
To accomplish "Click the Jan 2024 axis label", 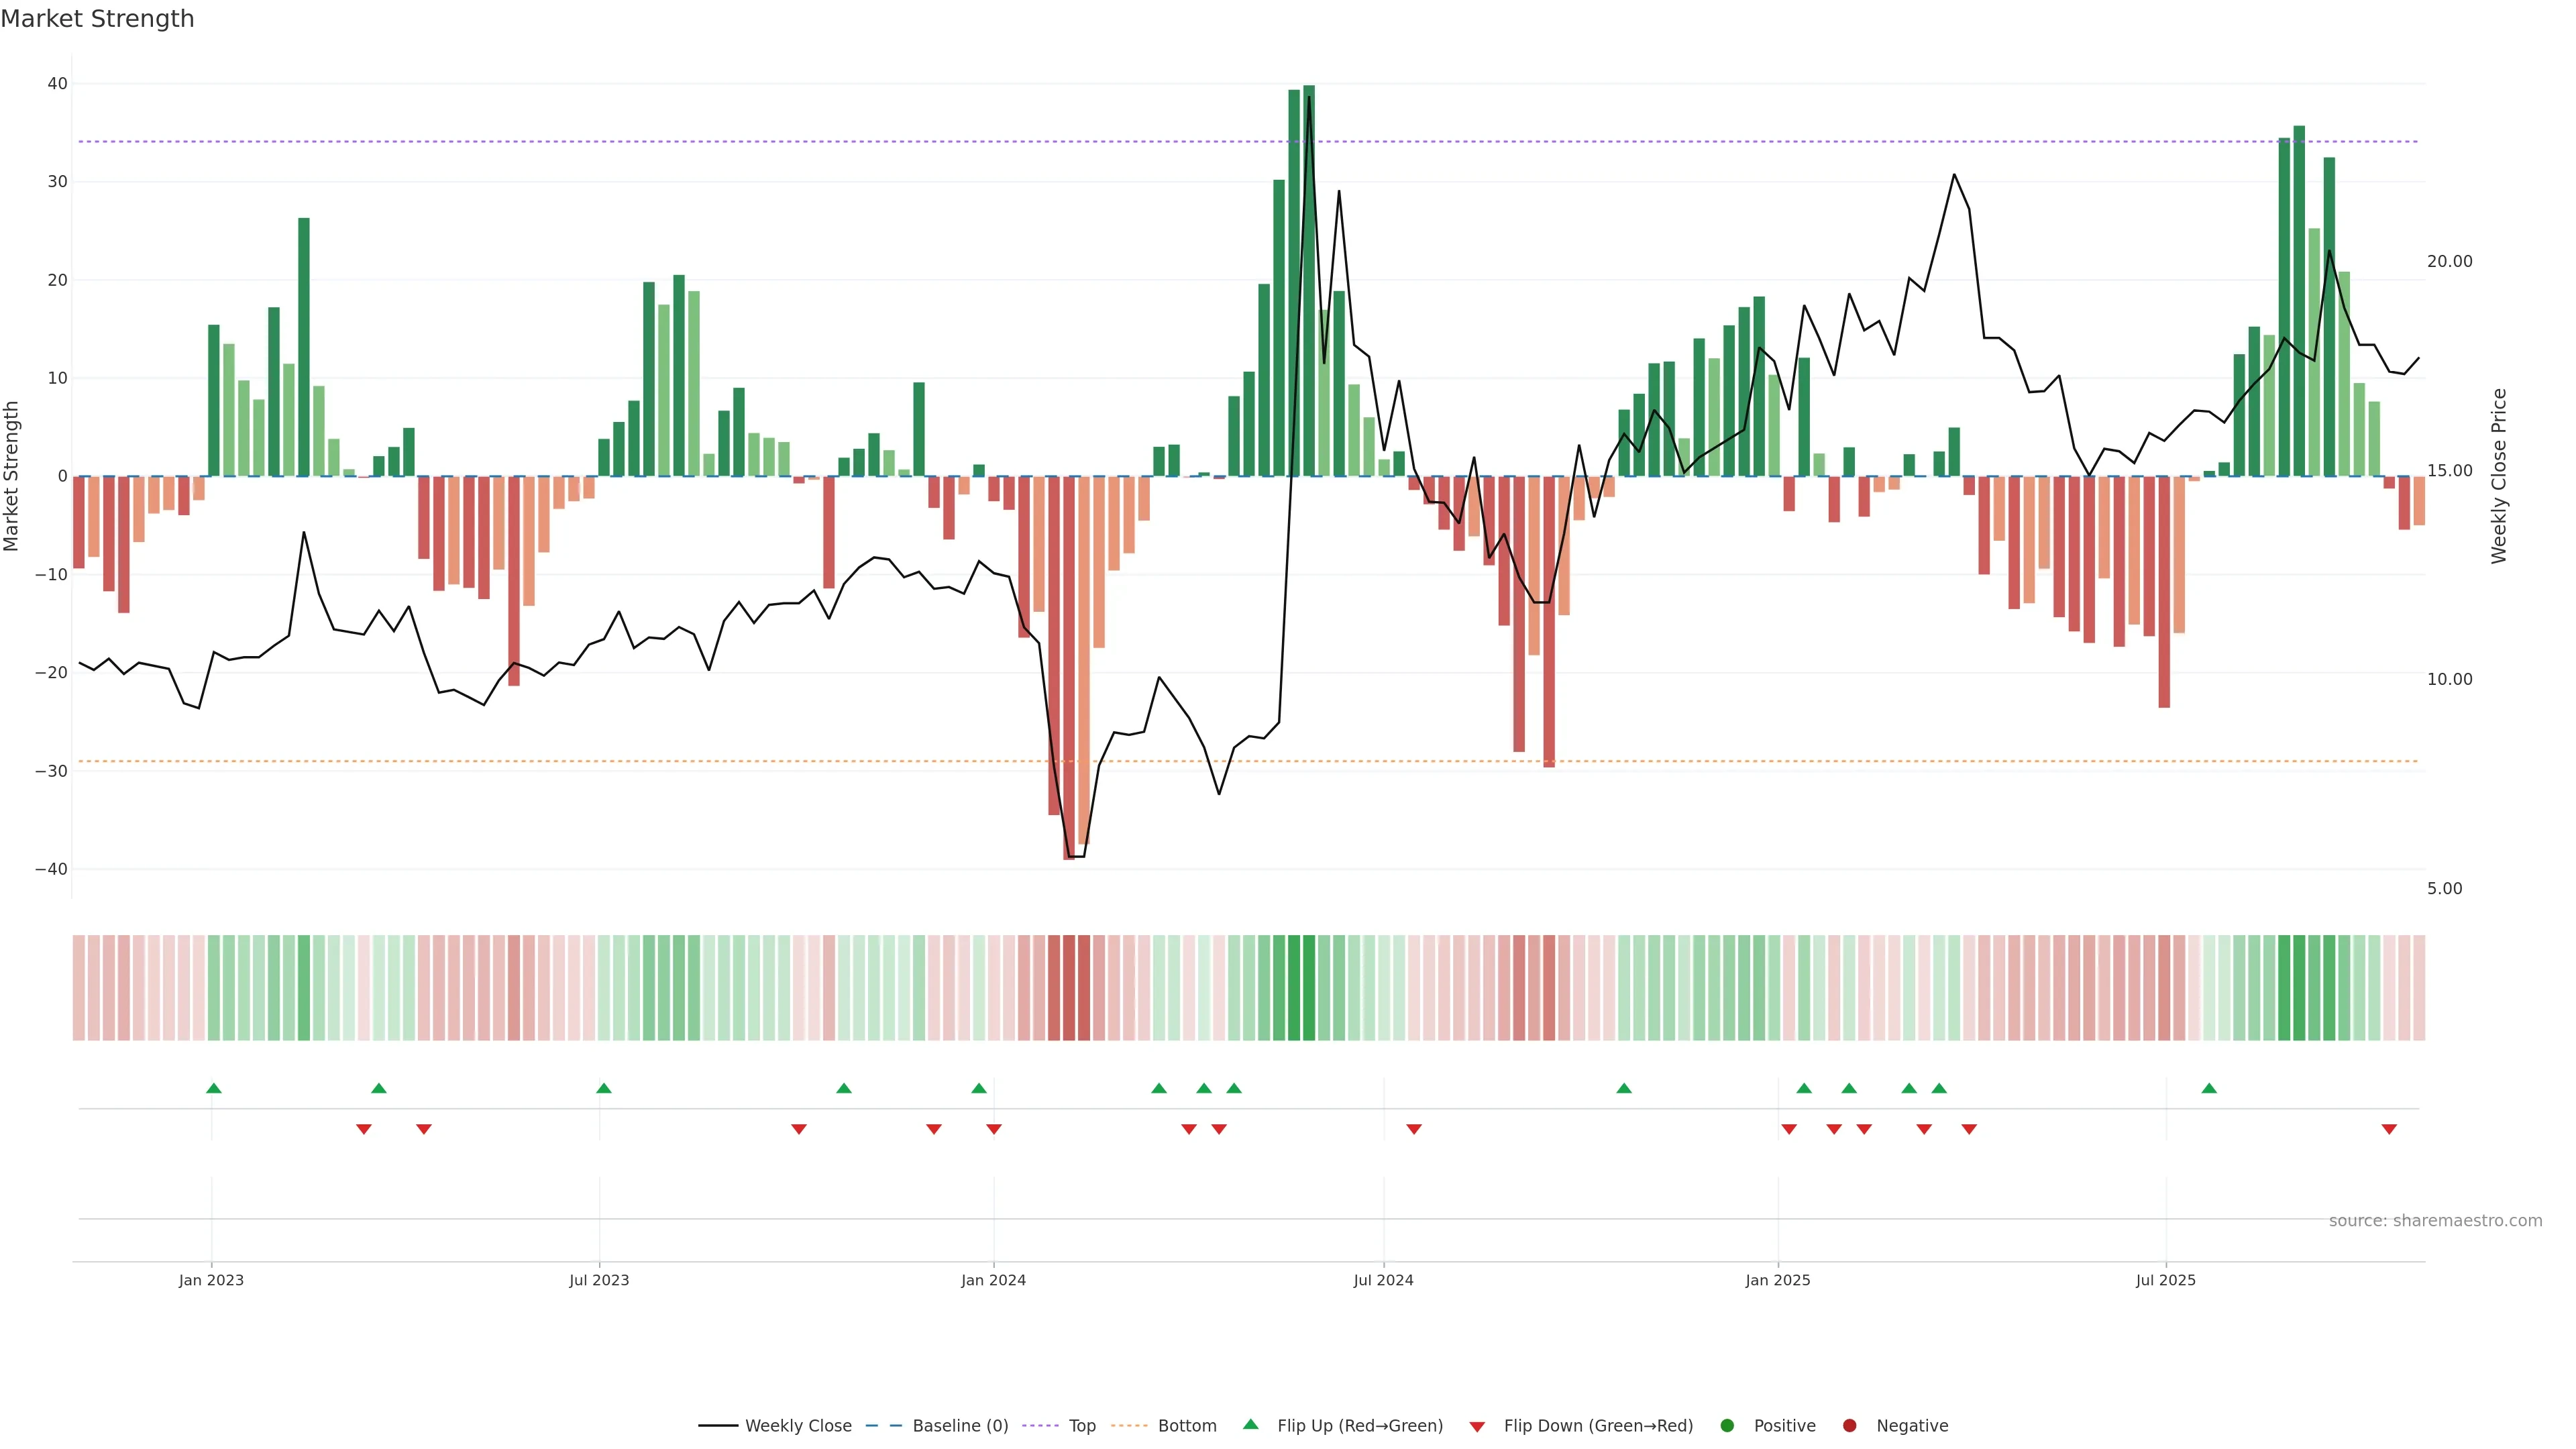I will click(x=993, y=1280).
